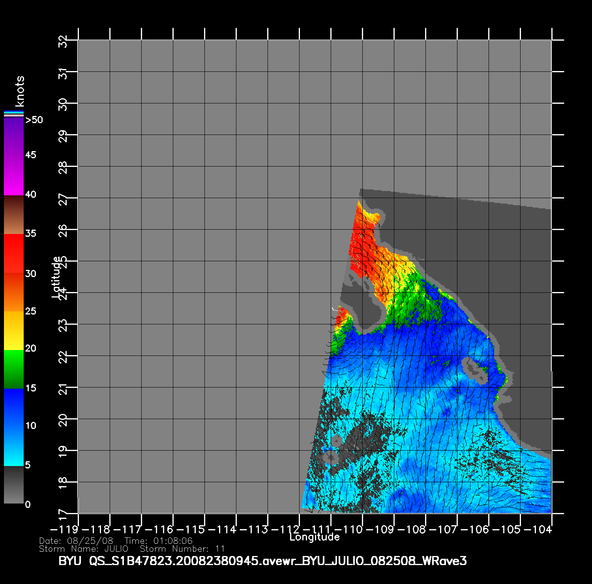Click the 32 latitude tick label

coord(63,41)
